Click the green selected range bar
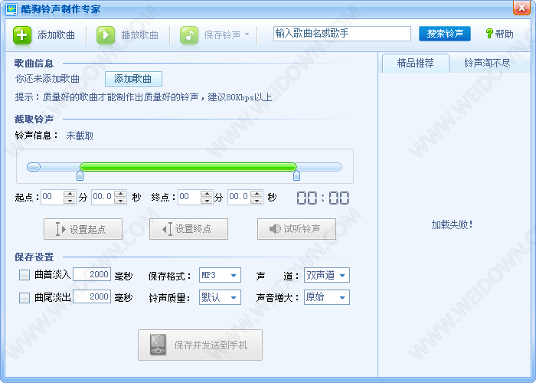Viewport: 536px width, 383px height. point(188,167)
